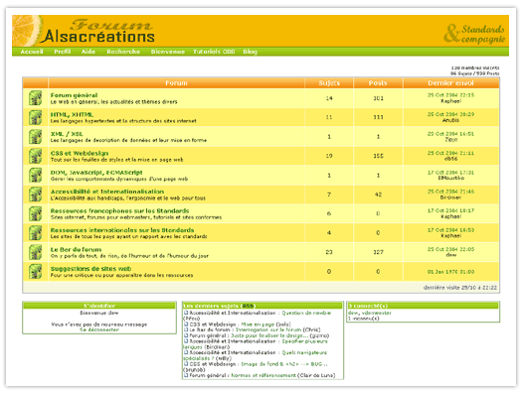Click the Posts column header
522x393 pixels.
coord(378,83)
